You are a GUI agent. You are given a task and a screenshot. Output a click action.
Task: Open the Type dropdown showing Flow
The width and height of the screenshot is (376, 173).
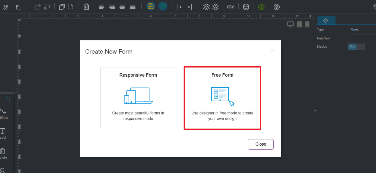362,30
